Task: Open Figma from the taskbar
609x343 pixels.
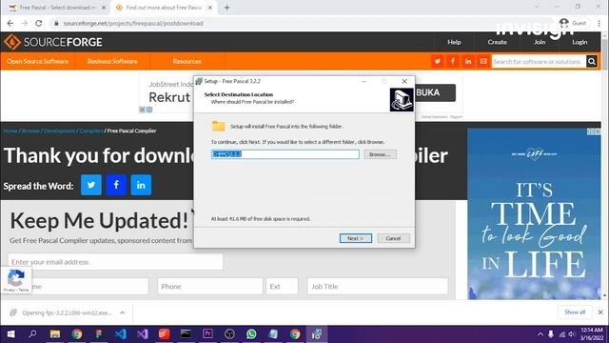Action: coord(99,334)
